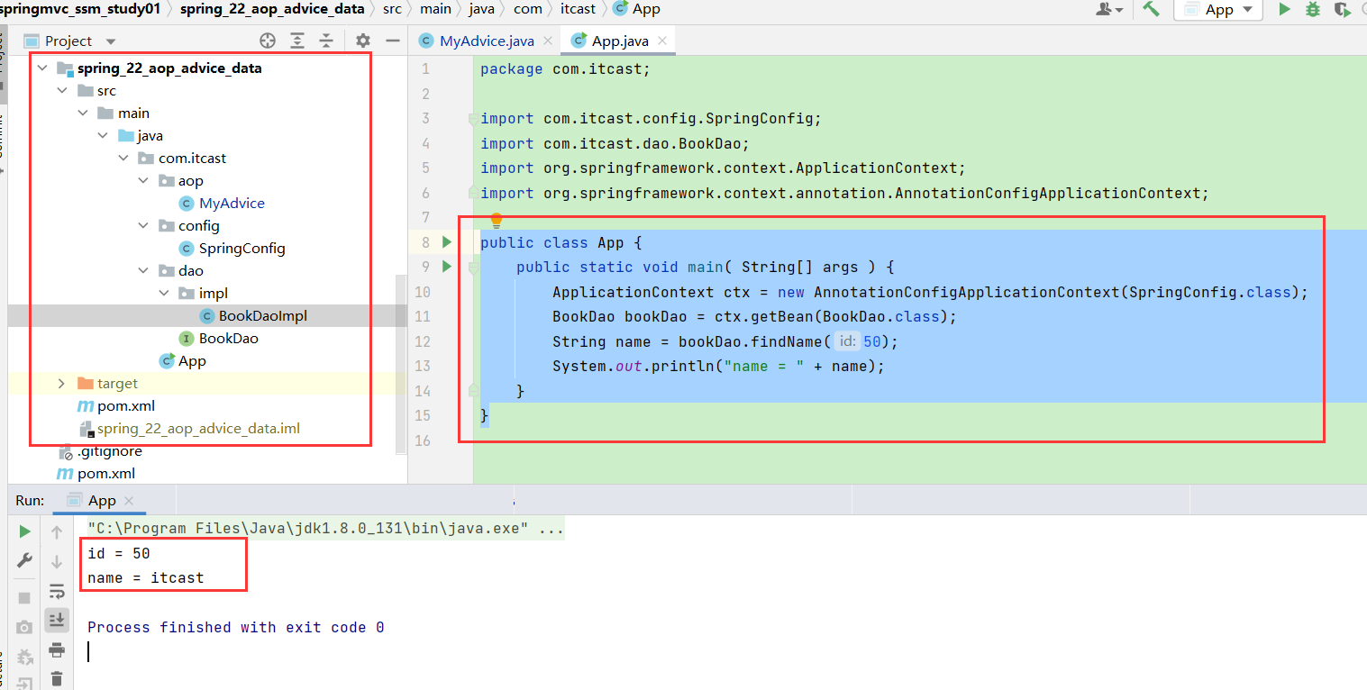This screenshot has width=1367, height=690.
Task: Open run configuration wrench icon in Run panel
Action: pos(25,560)
